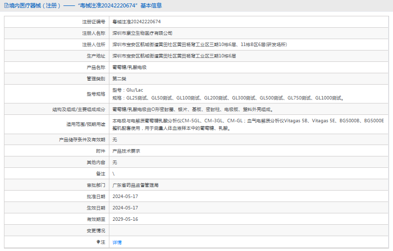Viewport: 393px width, 251px height.
Task: Click the 备注 label
Action: (x=101, y=174)
